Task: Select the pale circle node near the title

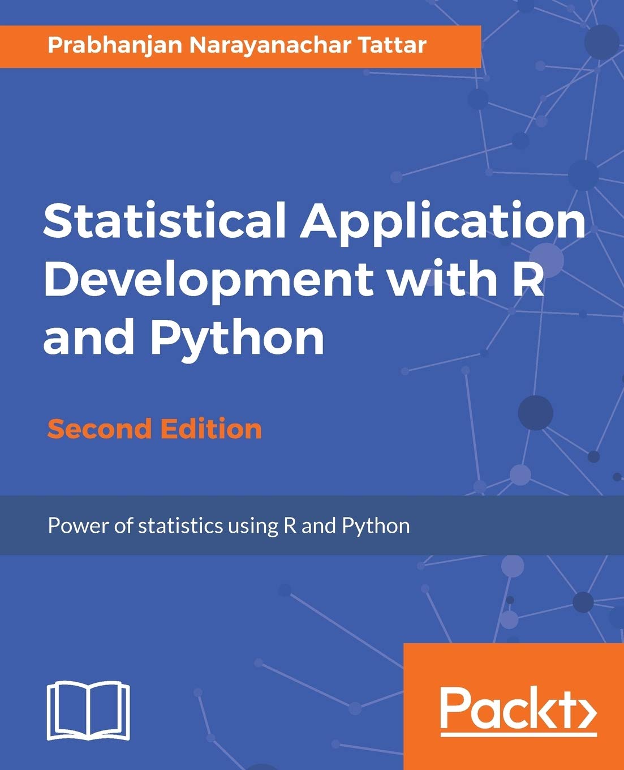Action: click(x=546, y=260)
